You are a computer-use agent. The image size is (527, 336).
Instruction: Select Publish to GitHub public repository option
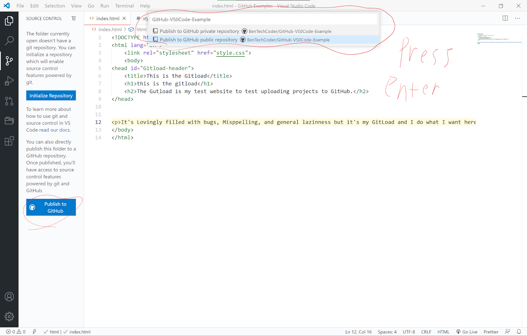pyautogui.click(x=263, y=40)
